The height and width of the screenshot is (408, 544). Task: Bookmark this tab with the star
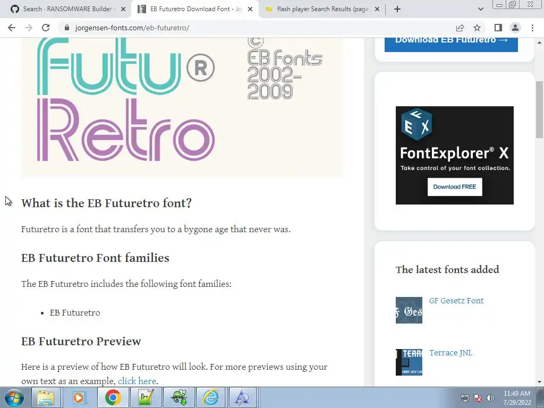click(477, 28)
